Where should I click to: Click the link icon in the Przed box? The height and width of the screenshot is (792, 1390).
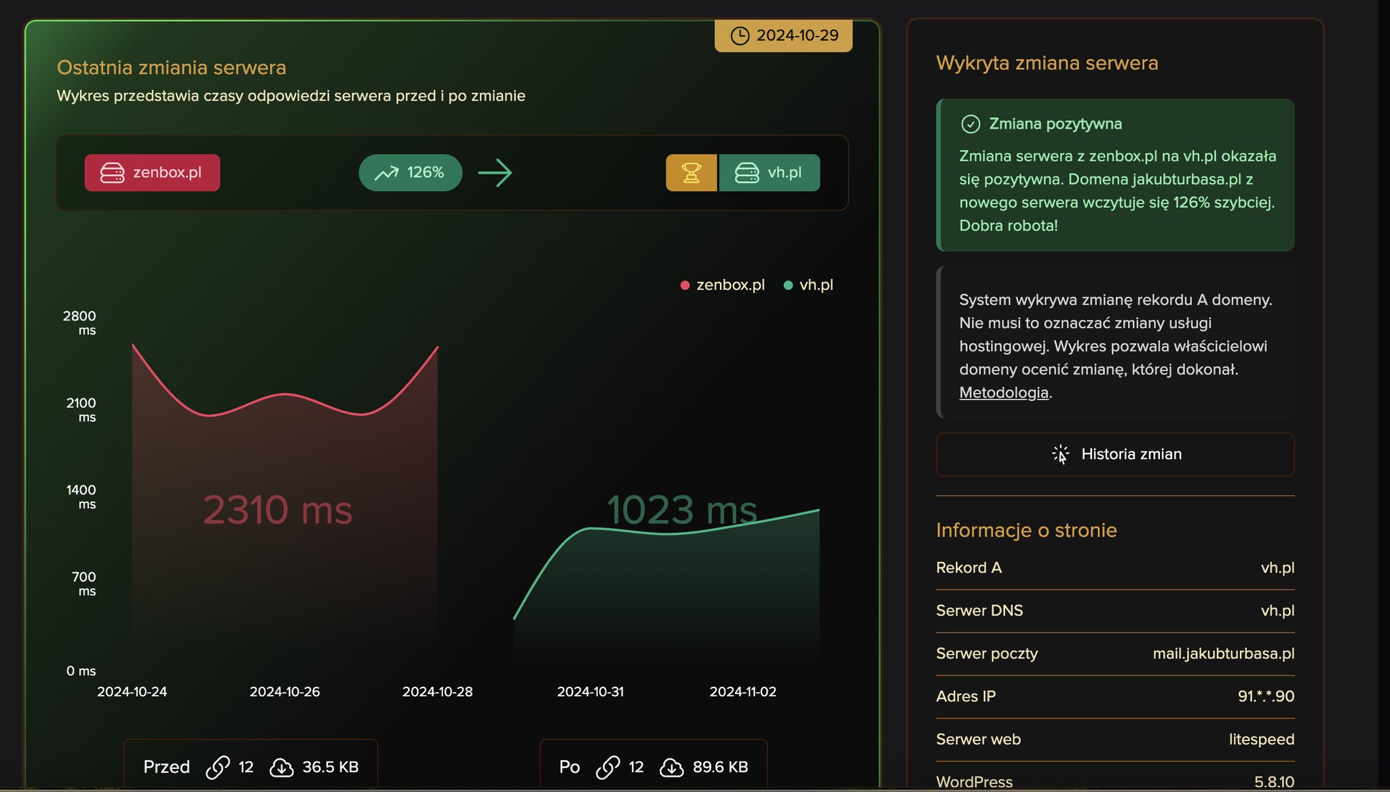point(217,768)
